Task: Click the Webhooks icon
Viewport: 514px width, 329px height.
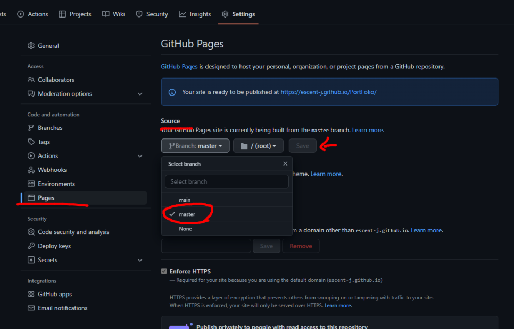Action: coord(31,170)
